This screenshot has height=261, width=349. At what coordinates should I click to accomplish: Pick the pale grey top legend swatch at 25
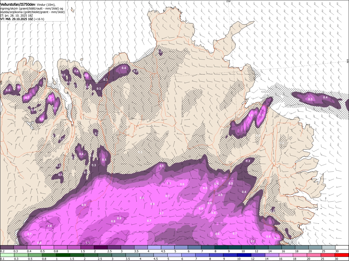pyautogui.click(x=329, y=247)
